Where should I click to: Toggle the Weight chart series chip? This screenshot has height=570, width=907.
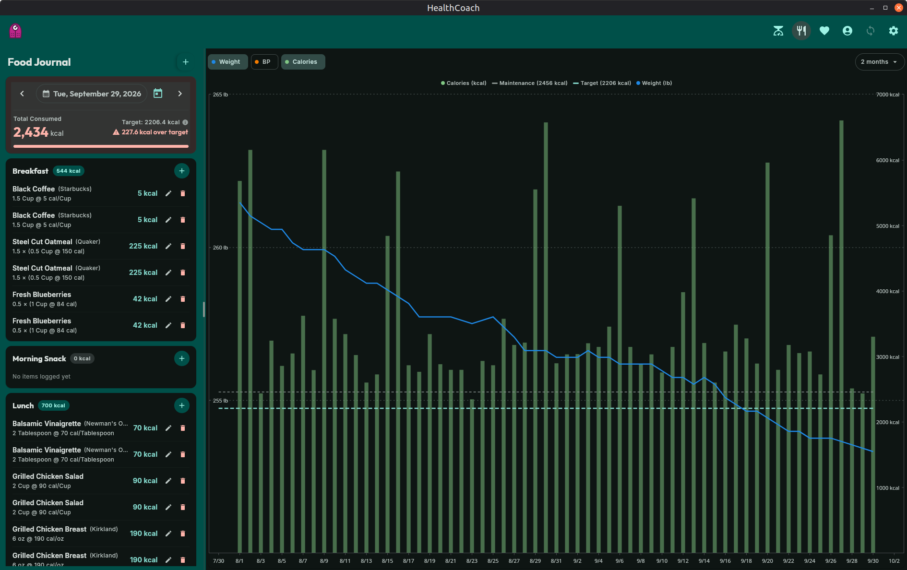[x=227, y=62]
